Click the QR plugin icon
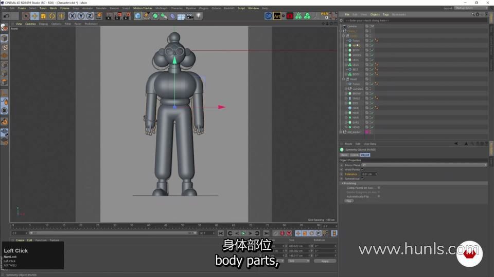This screenshot has width=494, height=277. point(268,16)
